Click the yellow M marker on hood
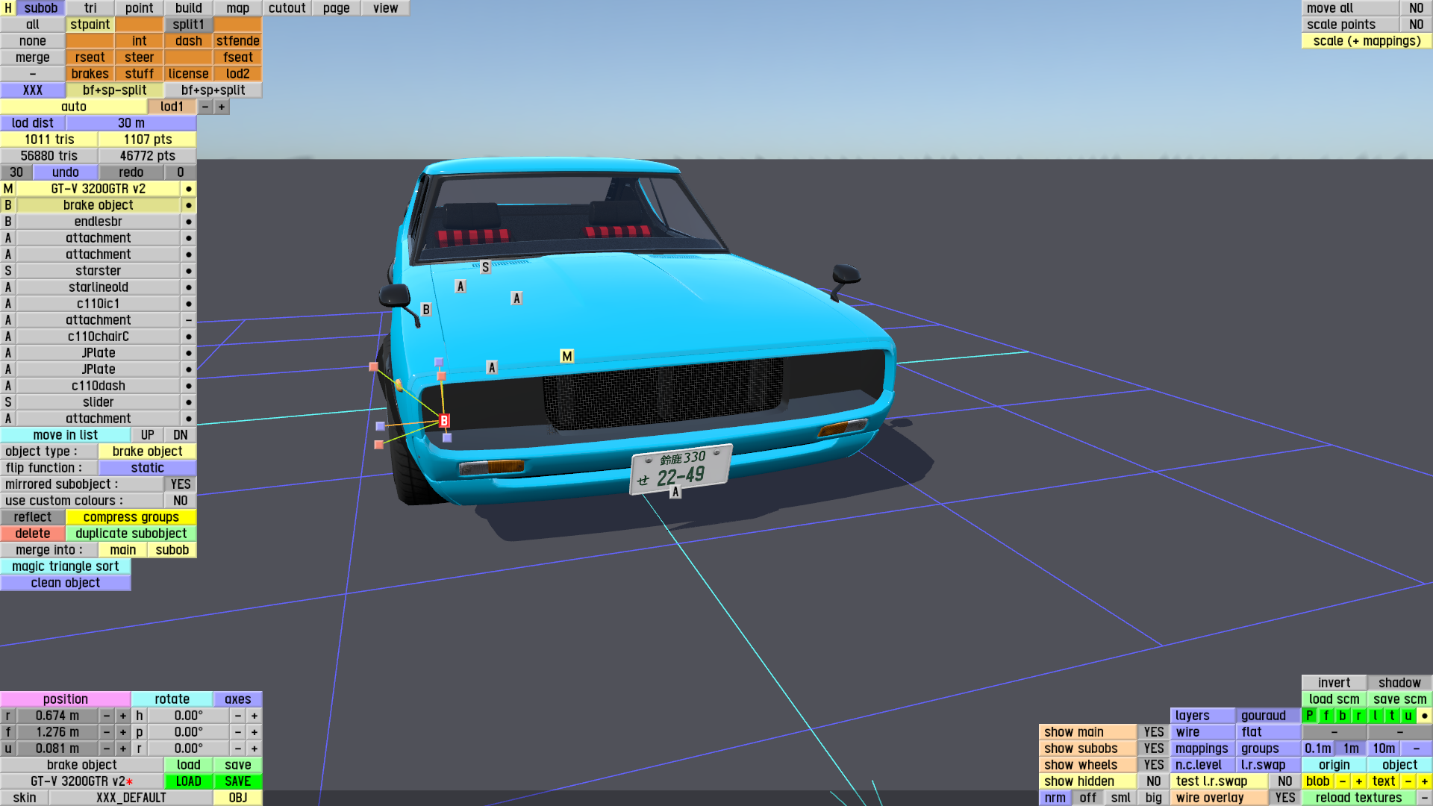 point(566,356)
